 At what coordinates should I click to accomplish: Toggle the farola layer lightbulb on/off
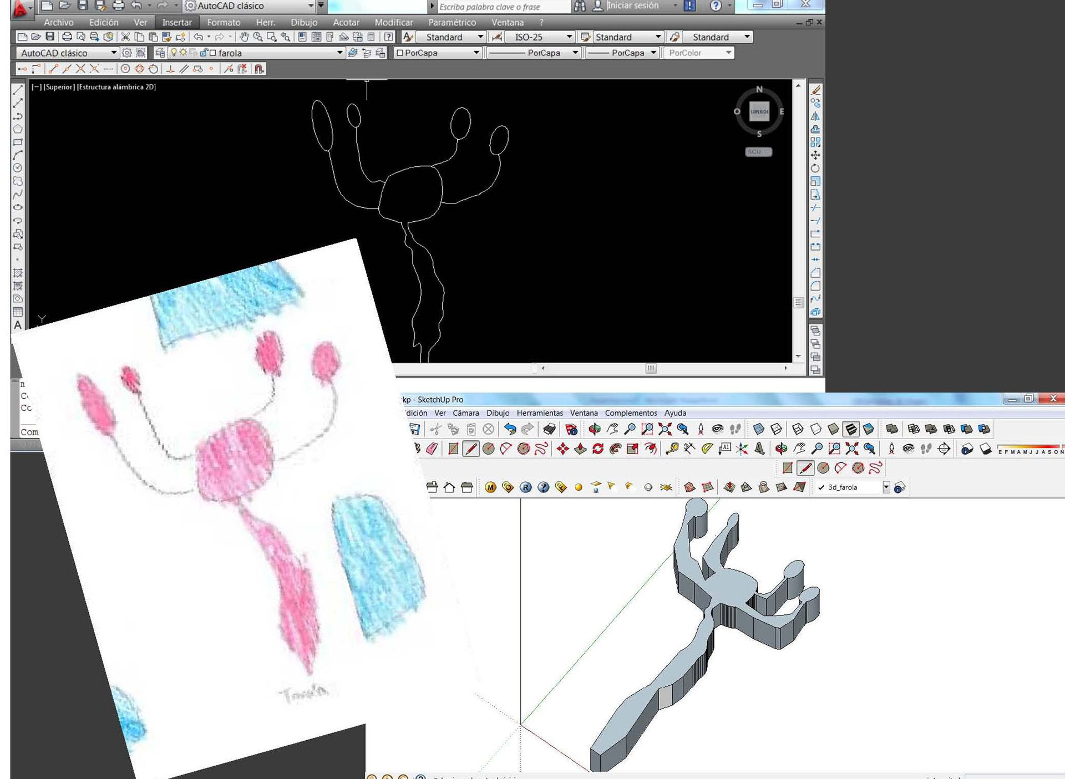[x=174, y=53]
